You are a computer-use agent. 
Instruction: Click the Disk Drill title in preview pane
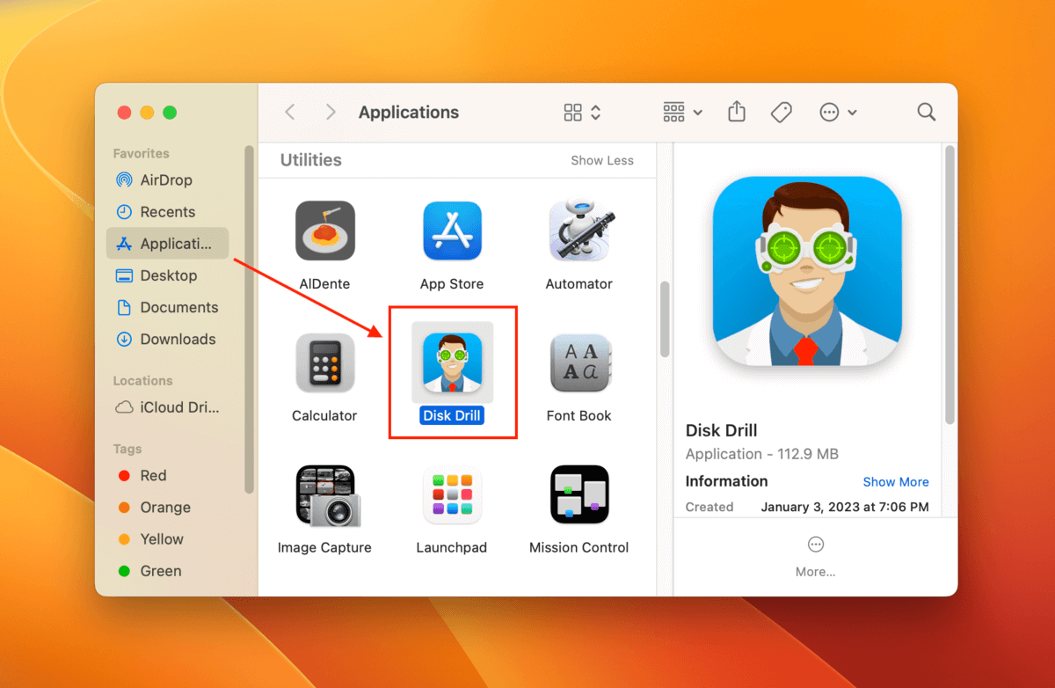click(721, 430)
